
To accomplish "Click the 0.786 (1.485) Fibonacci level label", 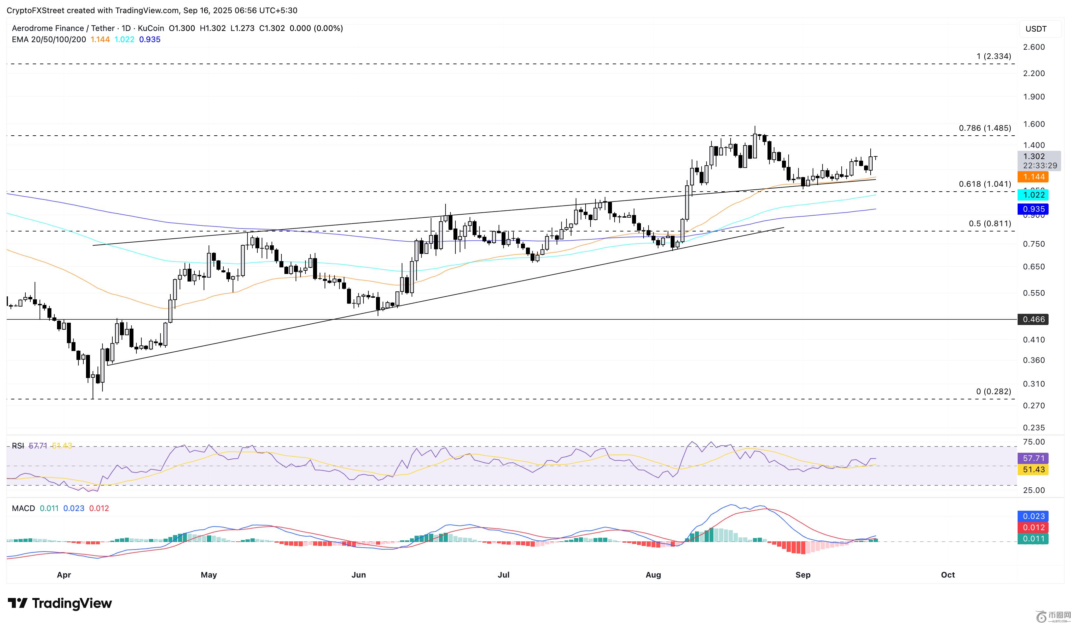I will click(985, 128).
